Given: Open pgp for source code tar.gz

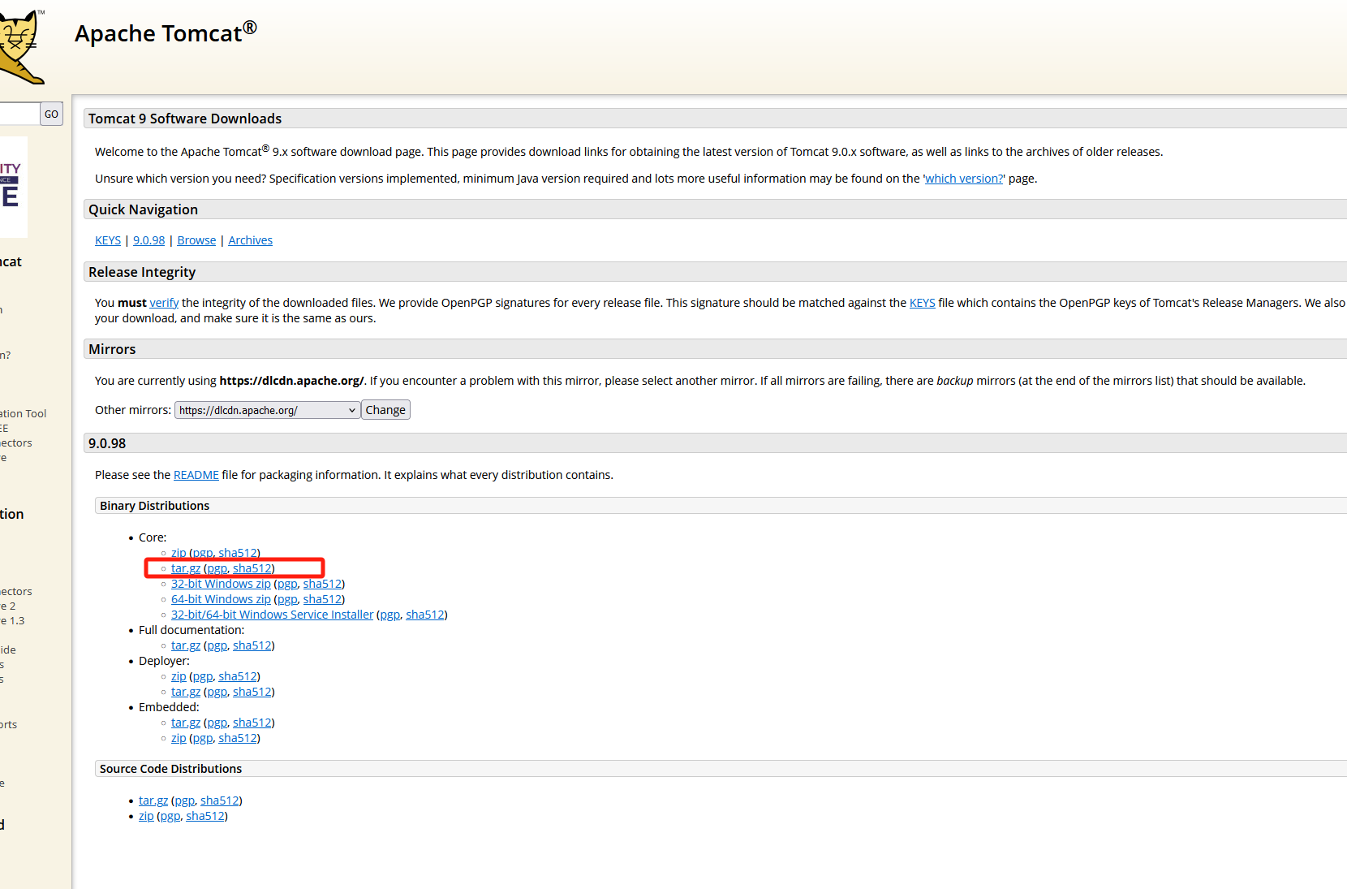Looking at the screenshot, I should [185, 801].
